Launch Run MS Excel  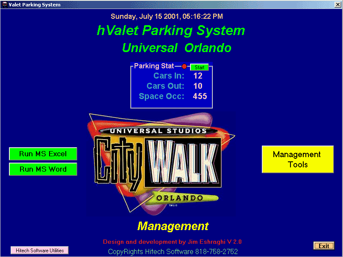pyautogui.click(x=43, y=154)
